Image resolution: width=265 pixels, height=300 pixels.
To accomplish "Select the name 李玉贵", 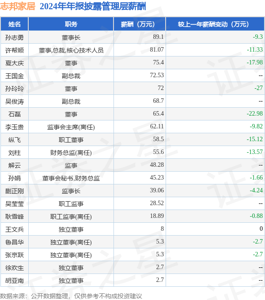I will click(15, 127).
